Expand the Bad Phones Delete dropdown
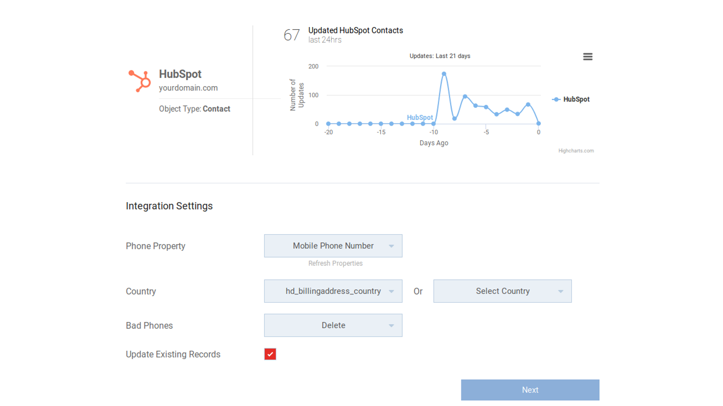The height and width of the screenshot is (406, 723). click(x=333, y=326)
